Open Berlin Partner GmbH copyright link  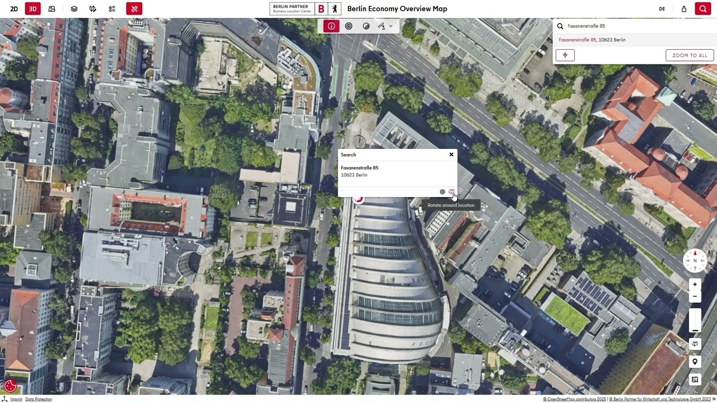coord(660,399)
